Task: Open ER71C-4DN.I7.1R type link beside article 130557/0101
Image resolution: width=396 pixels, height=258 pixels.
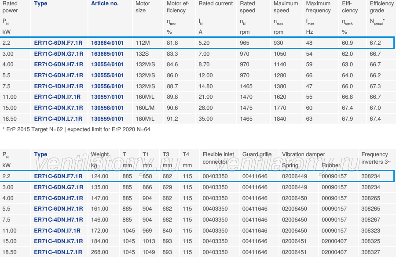Action: click(x=57, y=97)
